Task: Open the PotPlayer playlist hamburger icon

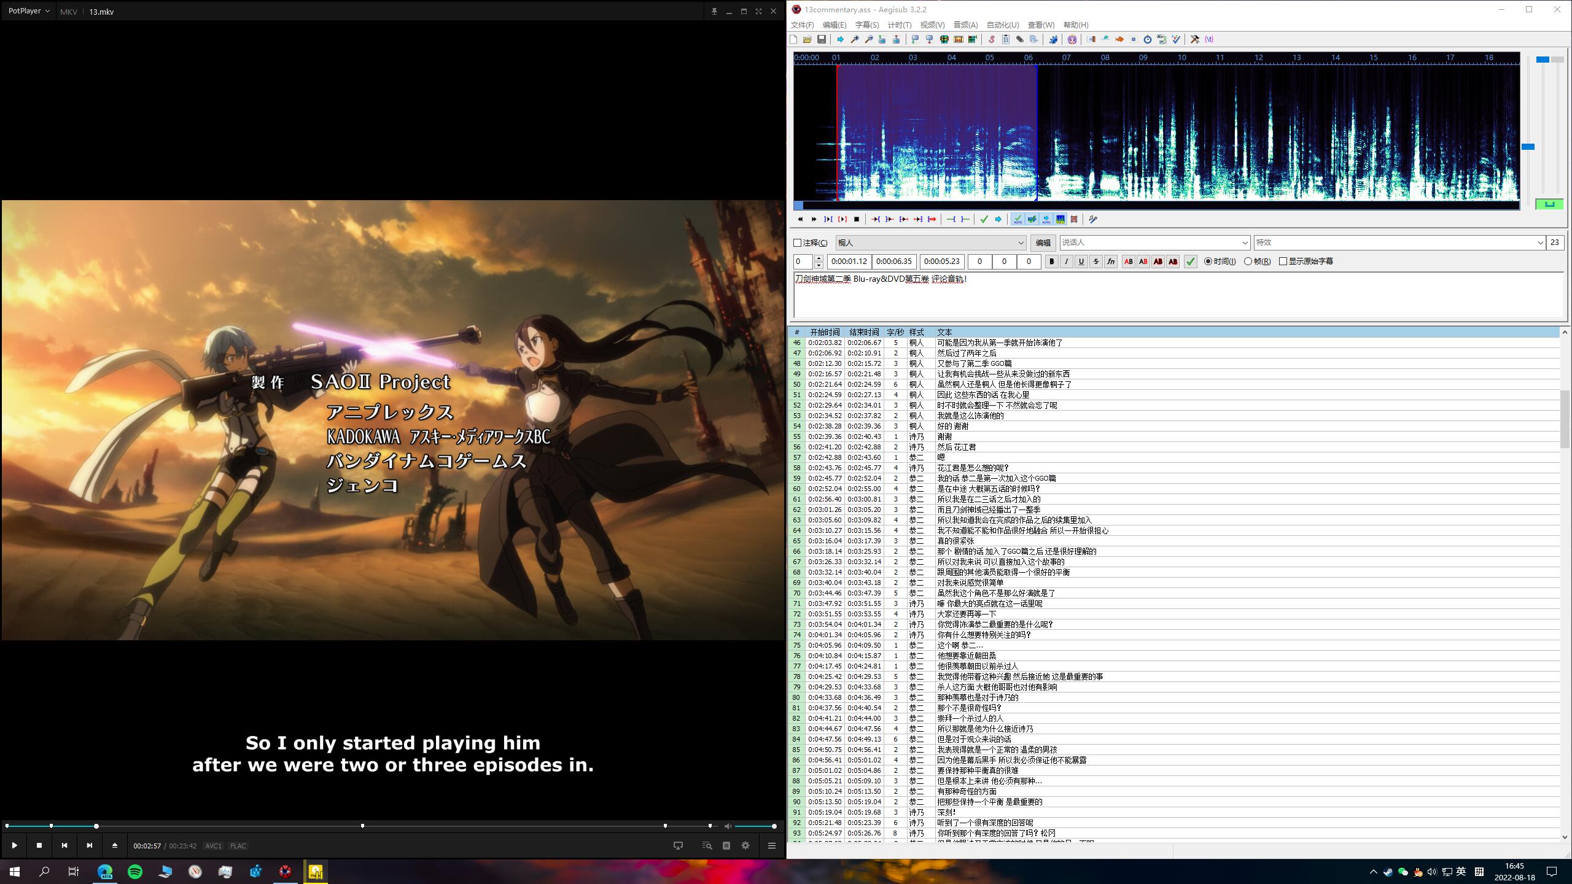Action: (772, 845)
